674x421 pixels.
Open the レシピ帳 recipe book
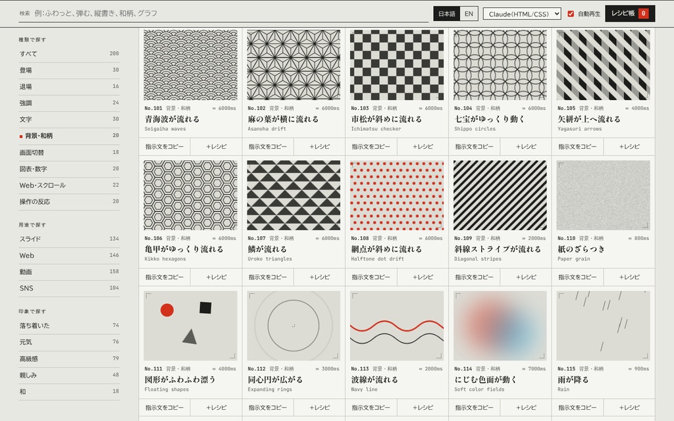pyautogui.click(x=630, y=13)
